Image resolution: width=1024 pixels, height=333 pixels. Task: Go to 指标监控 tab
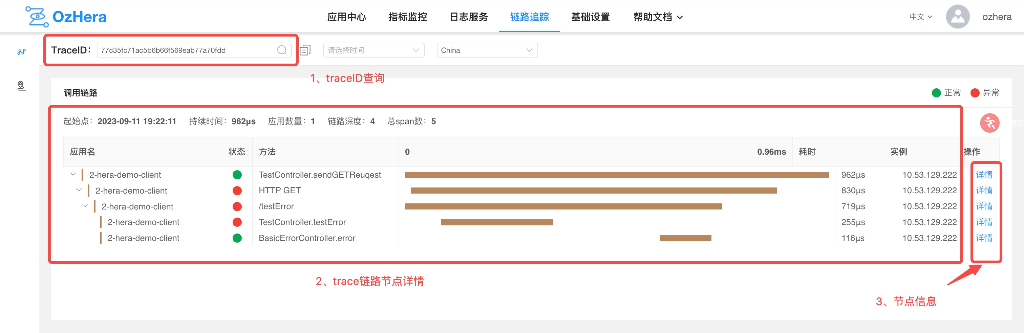pyautogui.click(x=407, y=17)
